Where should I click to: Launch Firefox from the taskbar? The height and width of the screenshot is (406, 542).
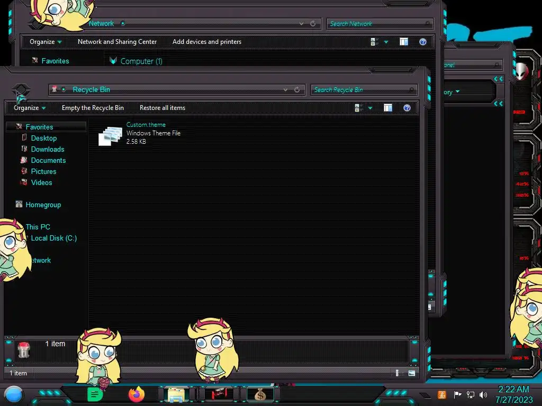click(x=137, y=394)
